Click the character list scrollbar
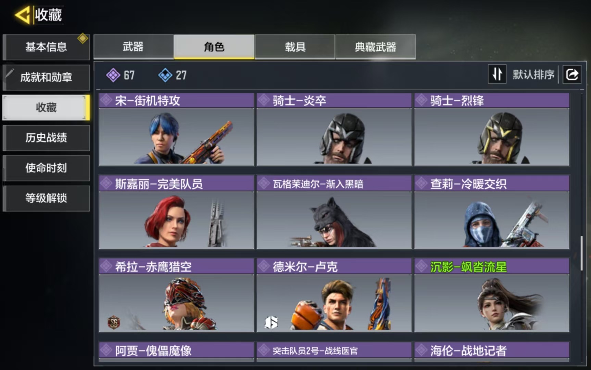The image size is (591, 370). pyautogui.click(x=581, y=253)
